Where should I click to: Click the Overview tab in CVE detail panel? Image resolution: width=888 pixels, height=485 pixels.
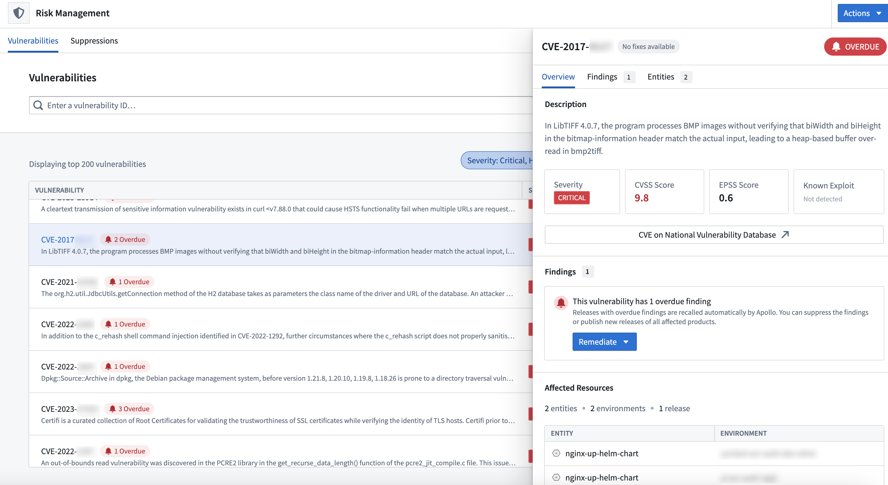[x=557, y=76]
